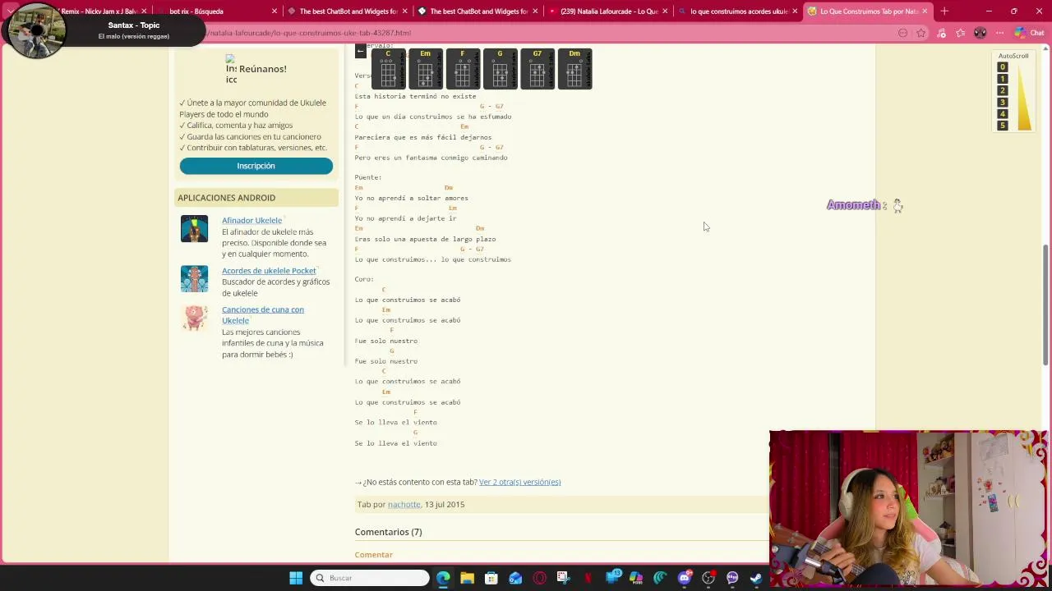The width and height of the screenshot is (1052, 591).
Task: Open the favorites list icon
Action: point(961,33)
